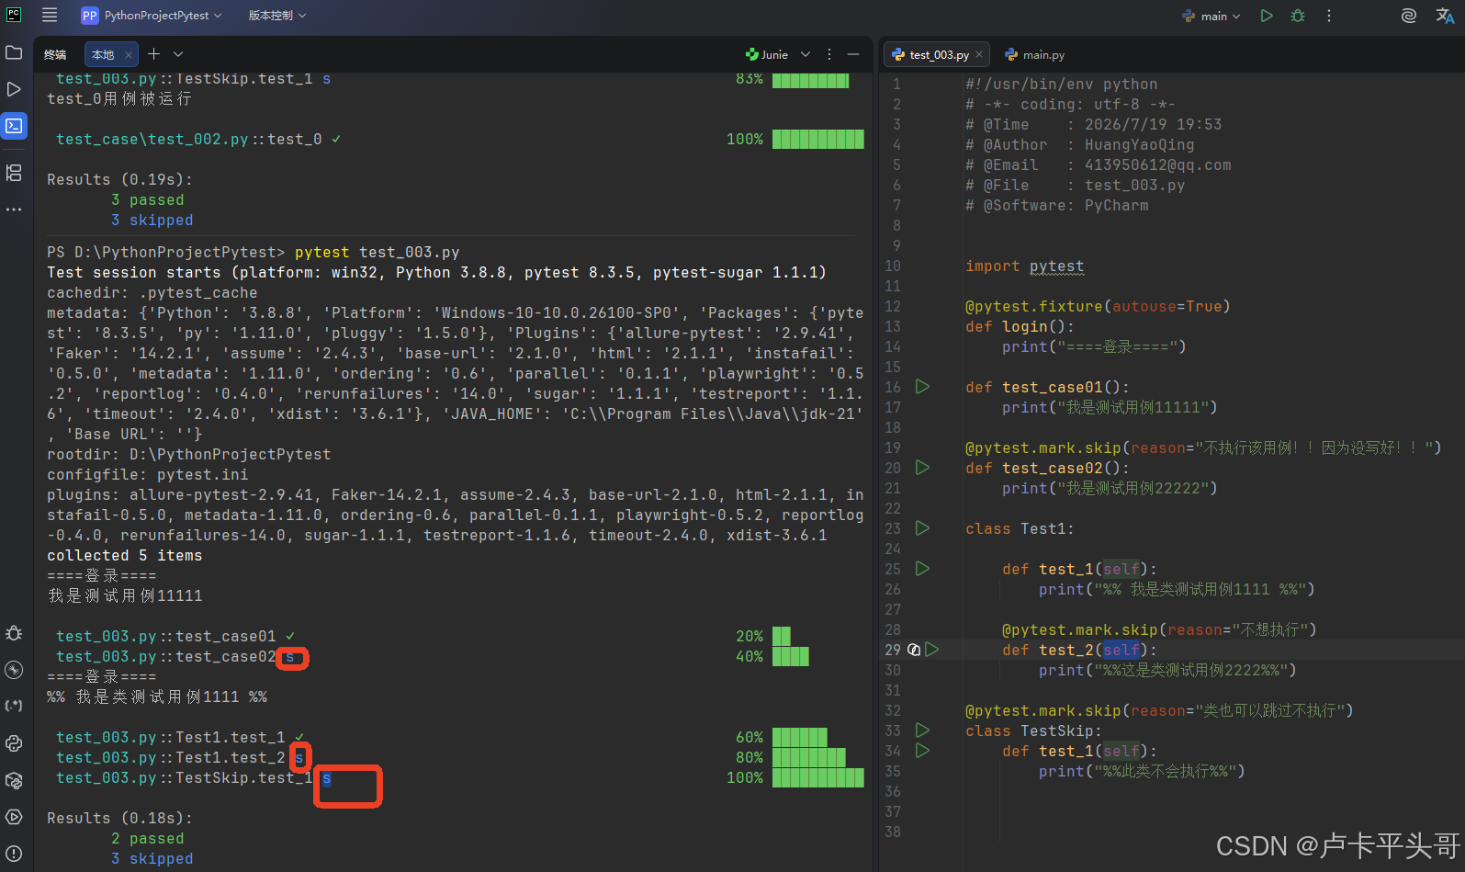Click 'class TestSkip:' in the editor
This screenshot has width=1465, height=872.
pos(1033,731)
